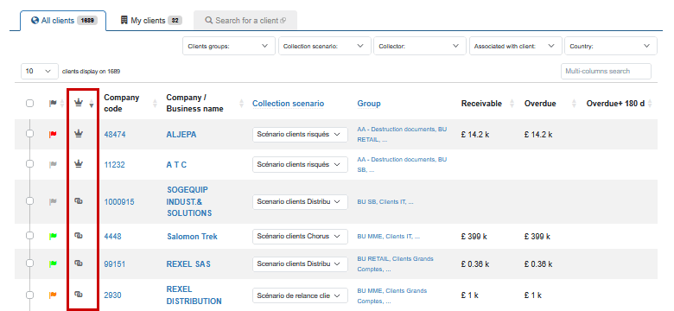Click the green flag for Salomon Trek

[53, 236]
